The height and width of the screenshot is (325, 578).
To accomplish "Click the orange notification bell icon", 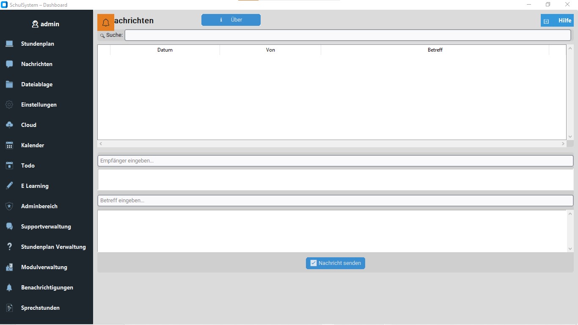I will click(106, 22).
